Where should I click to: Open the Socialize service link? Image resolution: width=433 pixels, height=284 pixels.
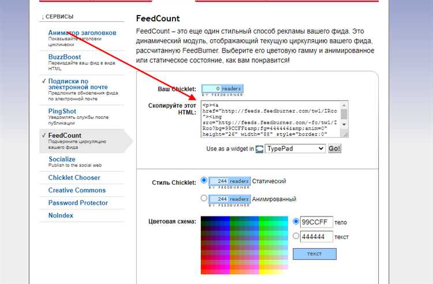[62, 159]
